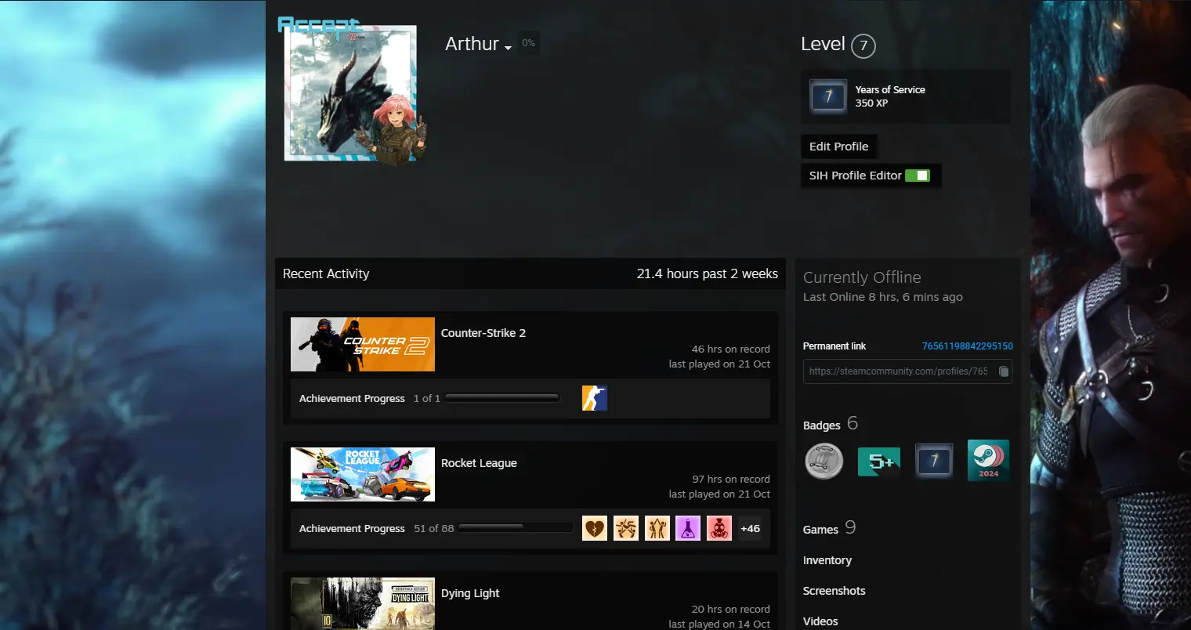The height and width of the screenshot is (630, 1191).
Task: Open the Inventory section
Action: click(827, 560)
